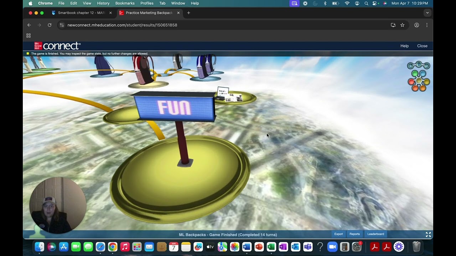Close the Practice Marketing Backpack tab
The width and height of the screenshot is (456, 256).
178,13
